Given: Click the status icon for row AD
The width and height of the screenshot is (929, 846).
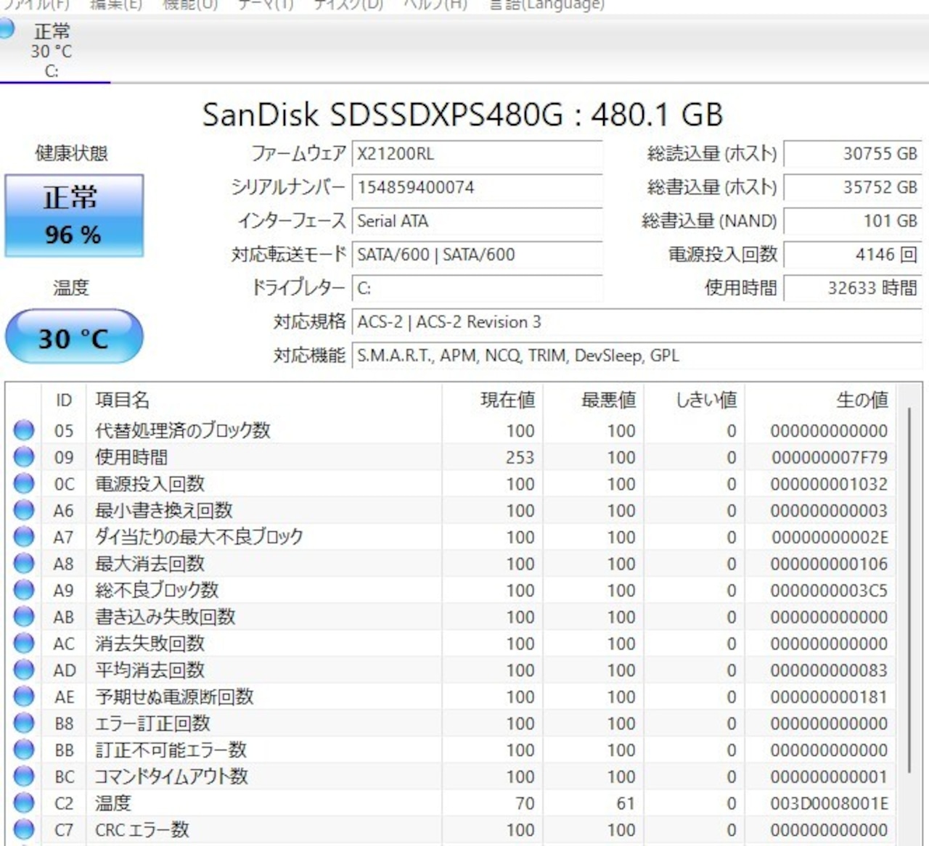Looking at the screenshot, I should pos(24,670).
